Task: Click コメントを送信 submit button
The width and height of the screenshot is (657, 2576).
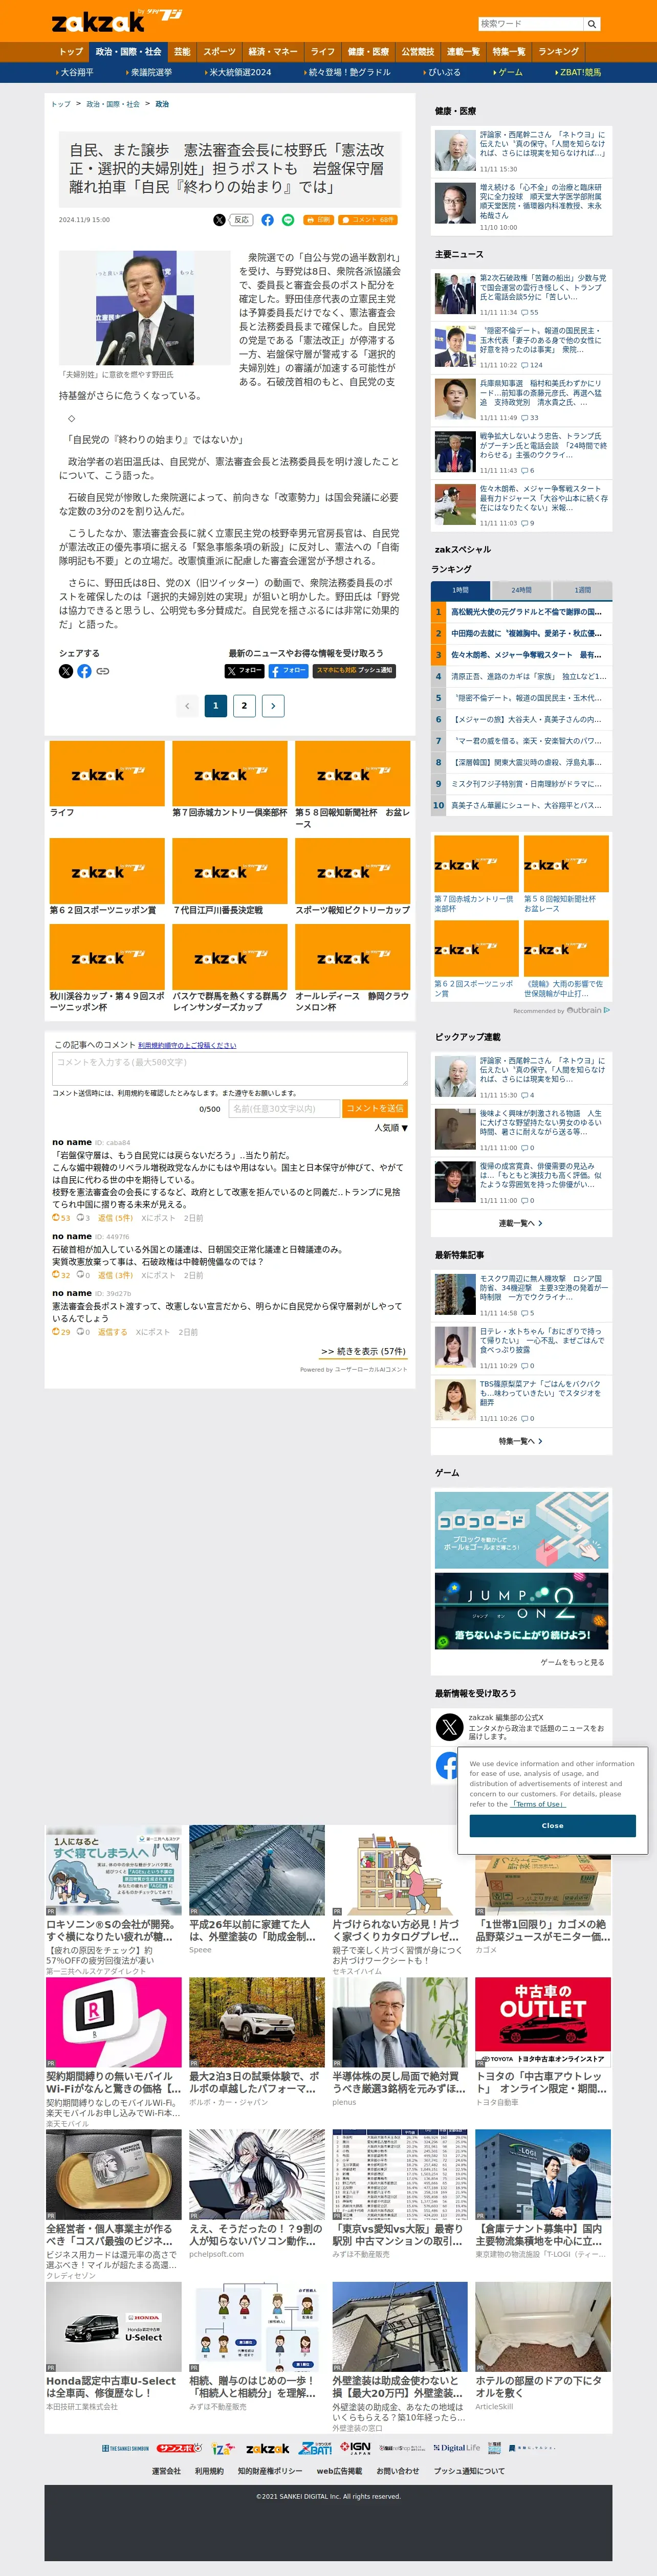Action: 375,1109
